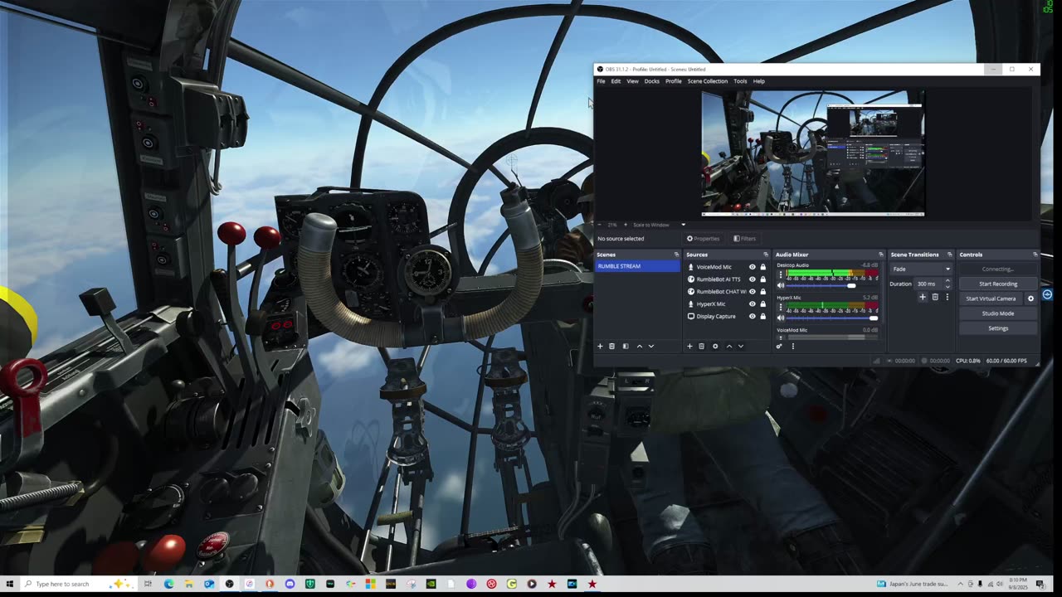The image size is (1062, 597).
Task: Unlock RumbleBot AI TTS lock icon
Action: click(x=763, y=279)
